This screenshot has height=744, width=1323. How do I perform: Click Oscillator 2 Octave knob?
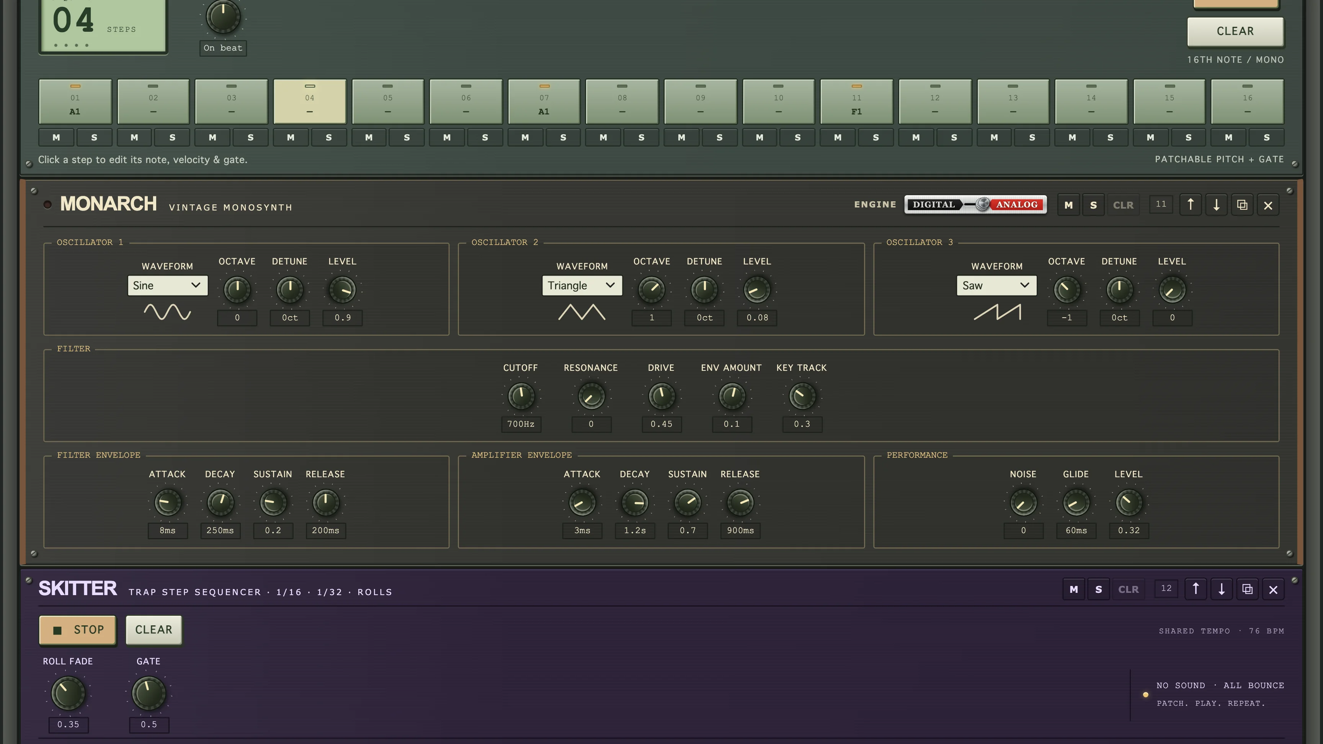pyautogui.click(x=651, y=290)
